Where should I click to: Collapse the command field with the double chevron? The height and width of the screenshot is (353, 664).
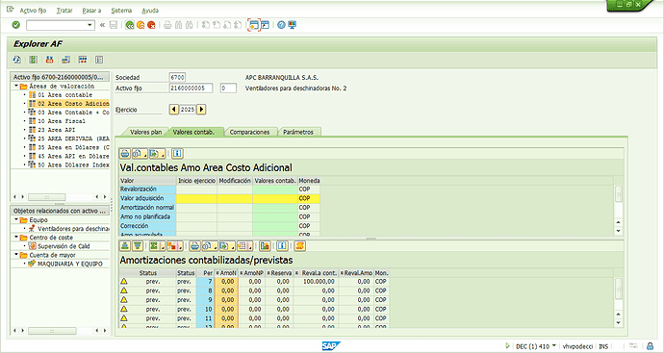pyautogui.click(x=102, y=25)
